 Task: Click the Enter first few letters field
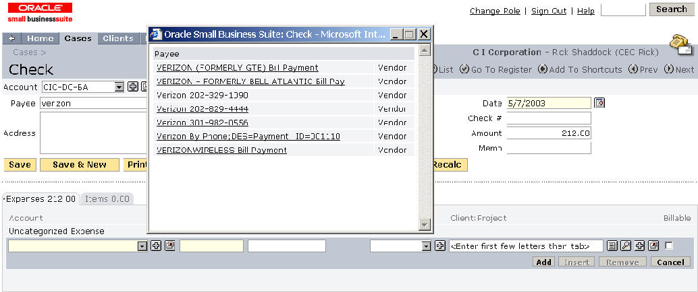[526, 246]
